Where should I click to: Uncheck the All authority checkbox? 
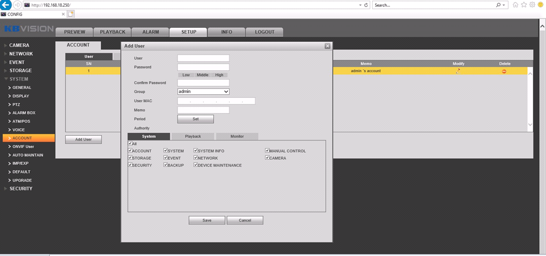coord(131,143)
